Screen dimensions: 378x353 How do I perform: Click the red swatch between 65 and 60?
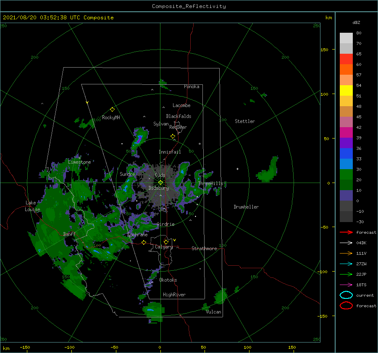[346, 59]
